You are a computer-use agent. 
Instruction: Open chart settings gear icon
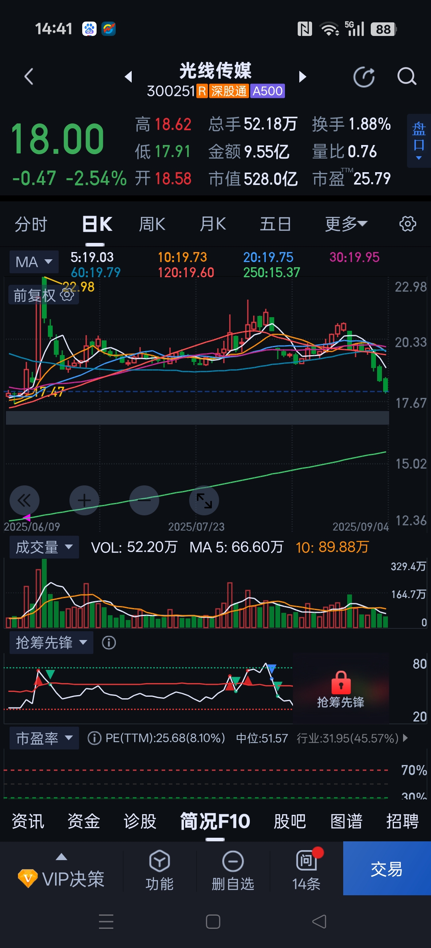(408, 224)
